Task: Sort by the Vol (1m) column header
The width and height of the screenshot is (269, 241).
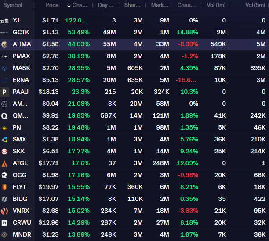Action: (x=216, y=5)
